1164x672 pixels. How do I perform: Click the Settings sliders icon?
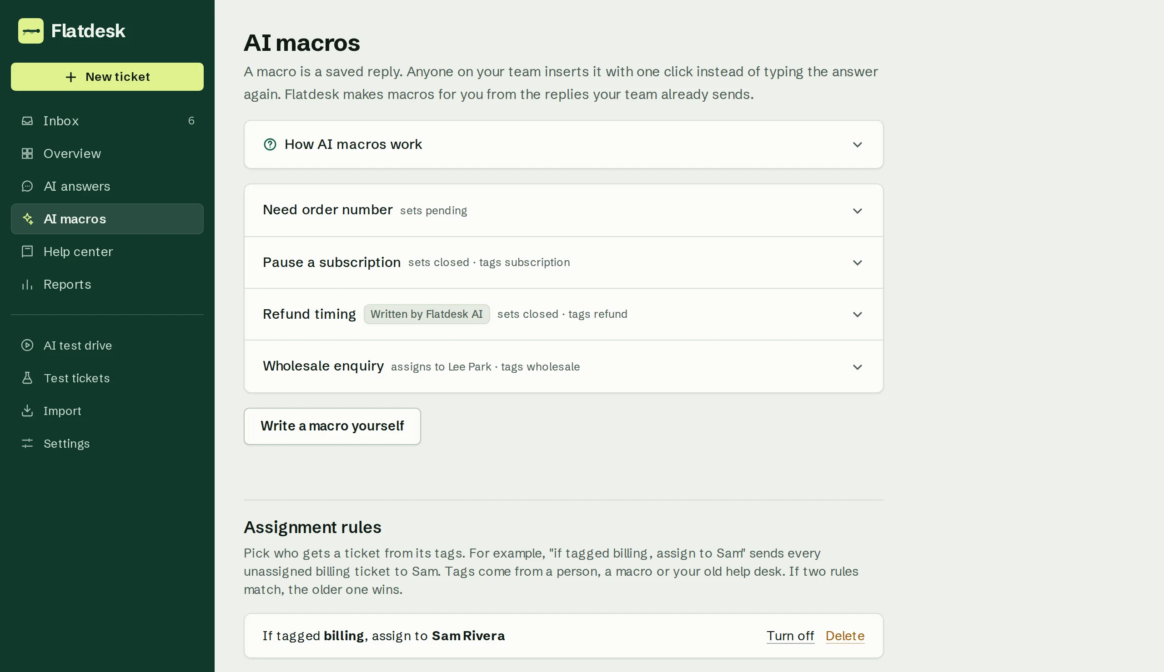(27, 444)
